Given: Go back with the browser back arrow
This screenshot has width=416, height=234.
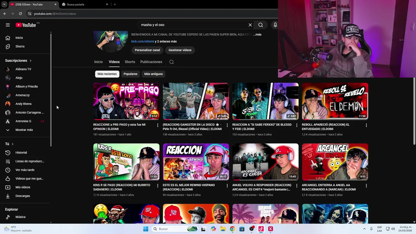Looking at the screenshot, I should (5, 14).
